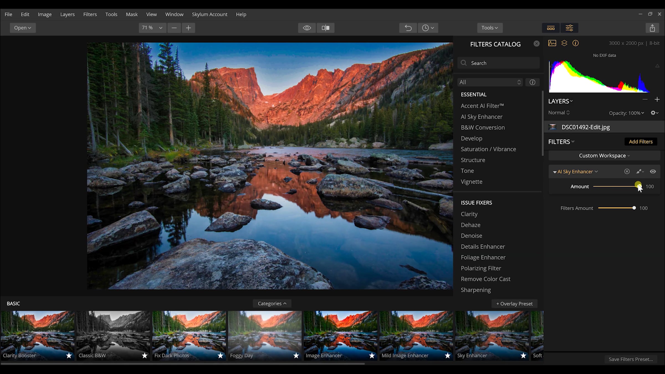Toggle the before/after compare view icon

(325, 28)
